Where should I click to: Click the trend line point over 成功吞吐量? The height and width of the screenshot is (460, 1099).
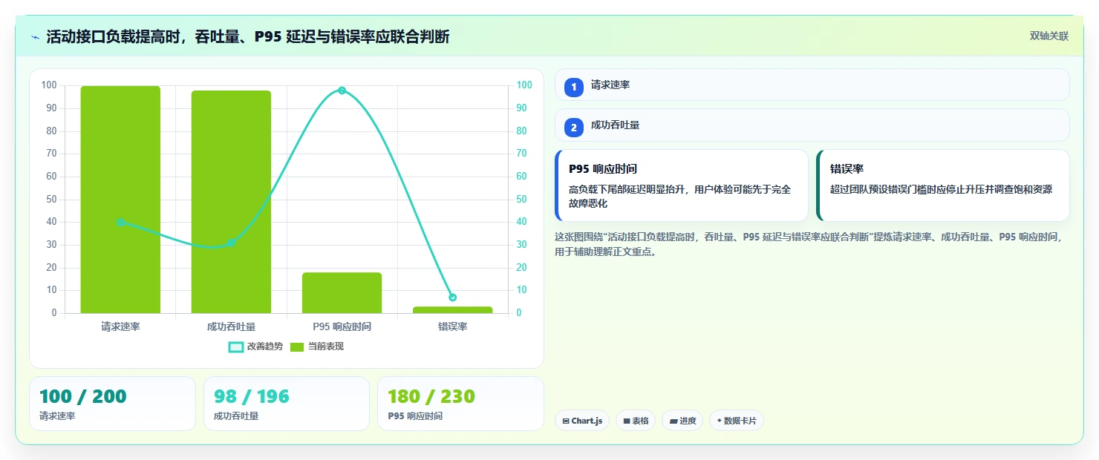pos(231,243)
